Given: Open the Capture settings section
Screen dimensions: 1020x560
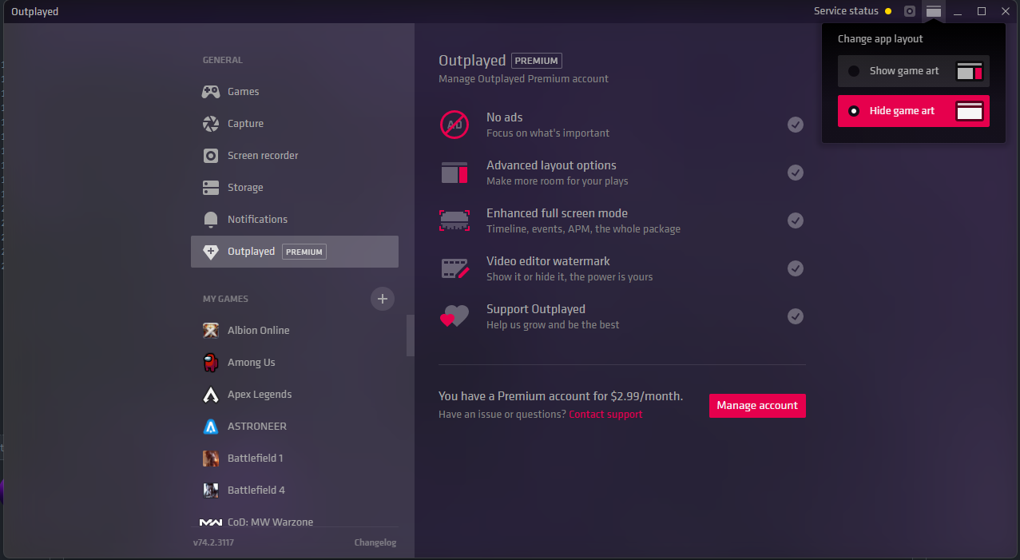Looking at the screenshot, I should pos(295,124).
